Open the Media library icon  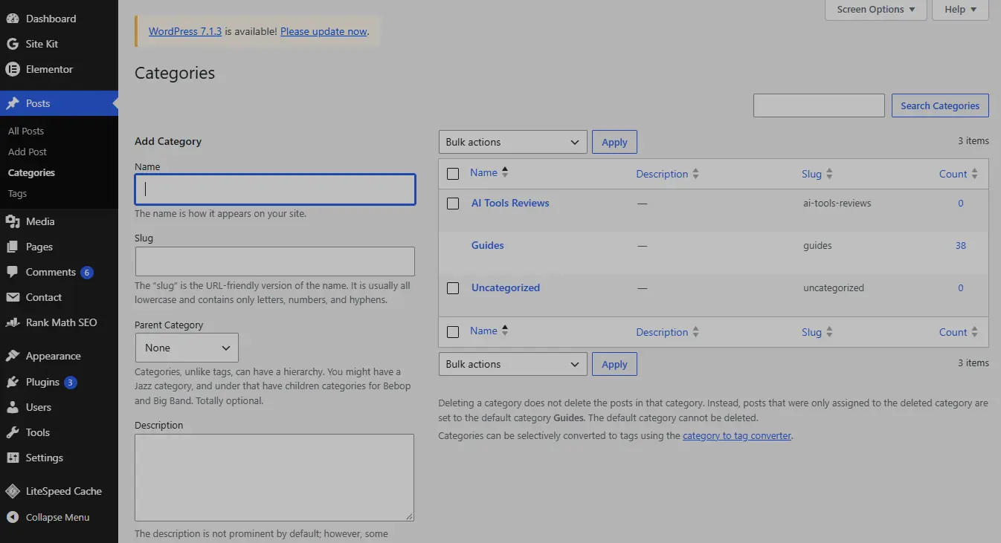pyautogui.click(x=13, y=221)
